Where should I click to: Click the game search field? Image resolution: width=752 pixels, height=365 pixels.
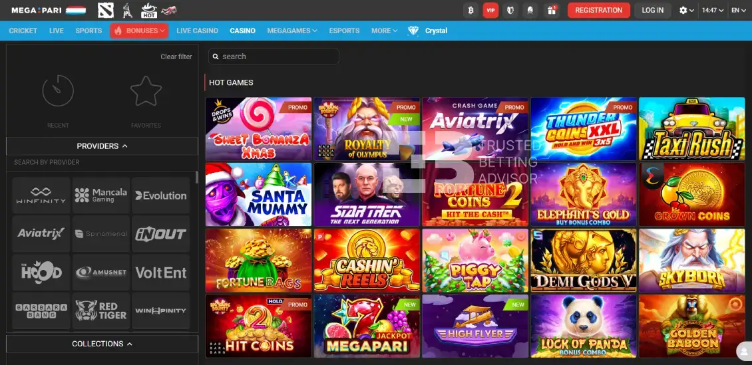click(274, 57)
